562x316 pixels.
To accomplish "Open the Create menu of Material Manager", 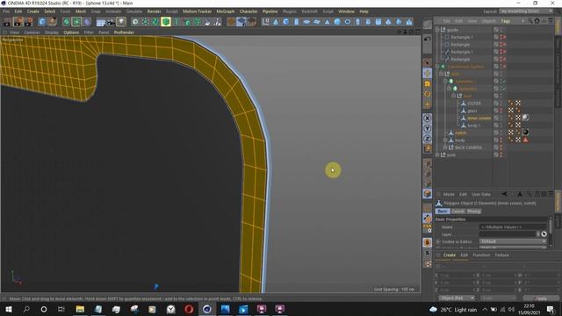I will (x=449, y=255).
